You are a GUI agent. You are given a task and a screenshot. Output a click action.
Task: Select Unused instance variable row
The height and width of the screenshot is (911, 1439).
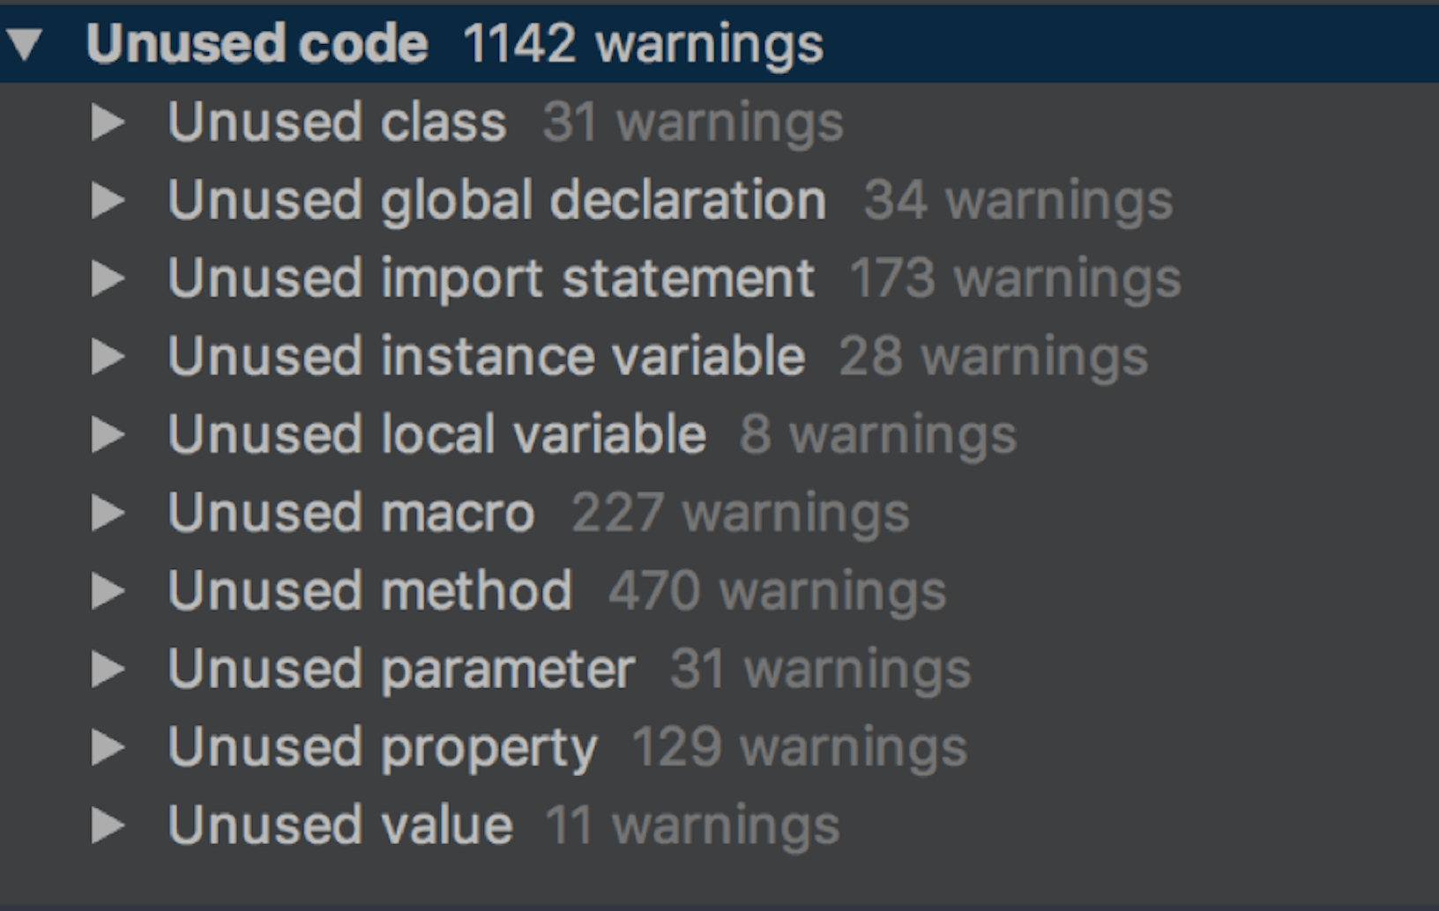tap(486, 357)
